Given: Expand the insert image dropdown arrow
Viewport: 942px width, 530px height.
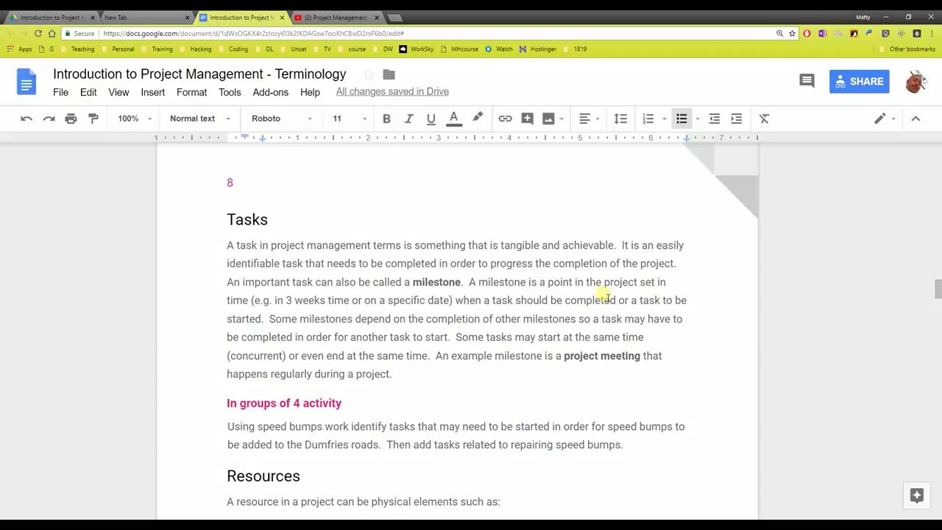Looking at the screenshot, I should coord(562,119).
